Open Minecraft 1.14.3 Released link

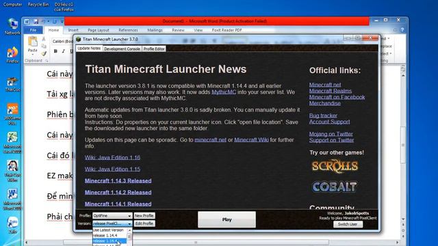(x=118, y=180)
